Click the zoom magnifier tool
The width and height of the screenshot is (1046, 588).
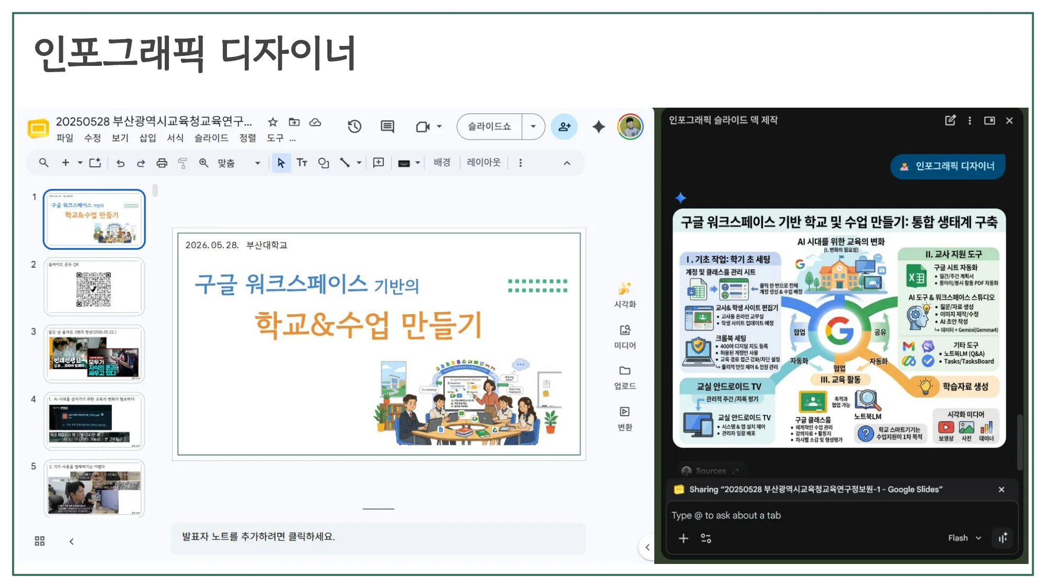[x=204, y=163]
